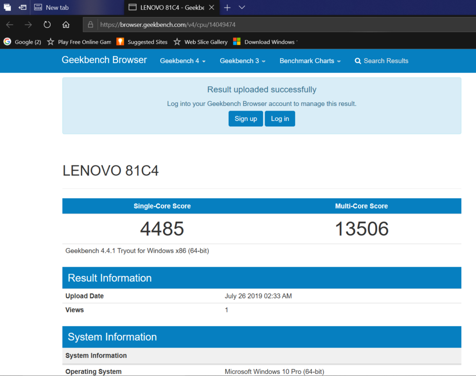Open a new tab with the plus icon

pos(227,7)
